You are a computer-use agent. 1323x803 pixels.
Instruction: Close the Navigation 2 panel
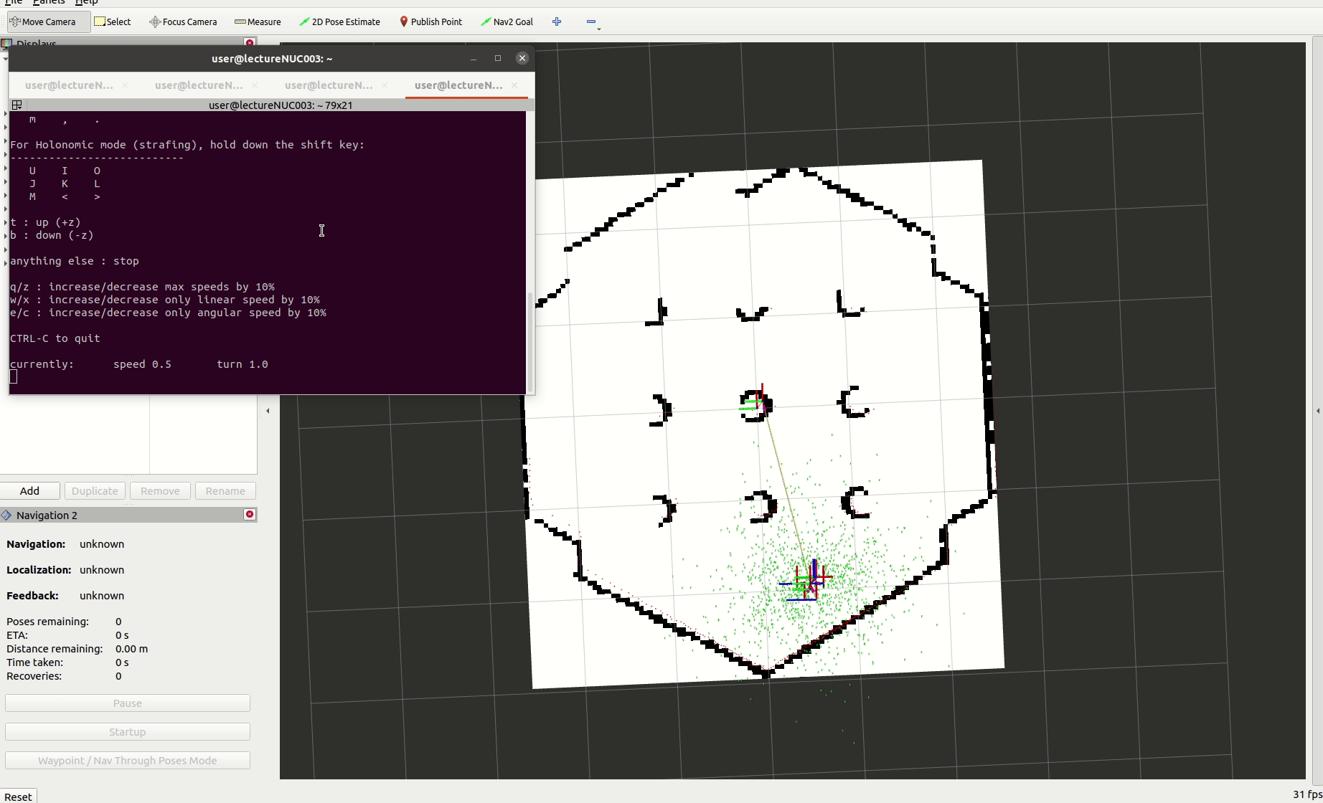coord(250,515)
